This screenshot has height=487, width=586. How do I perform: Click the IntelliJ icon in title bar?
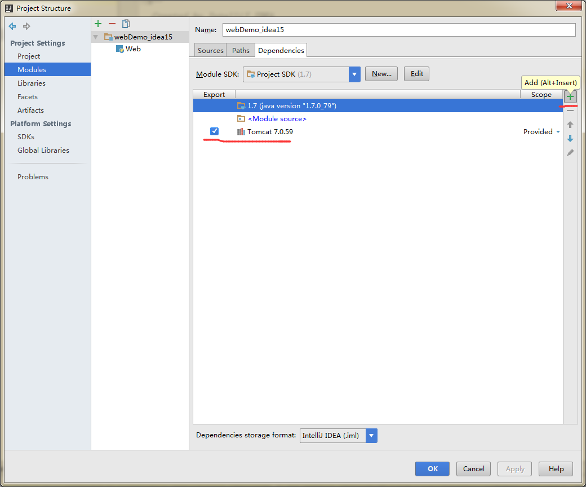coord(9,8)
